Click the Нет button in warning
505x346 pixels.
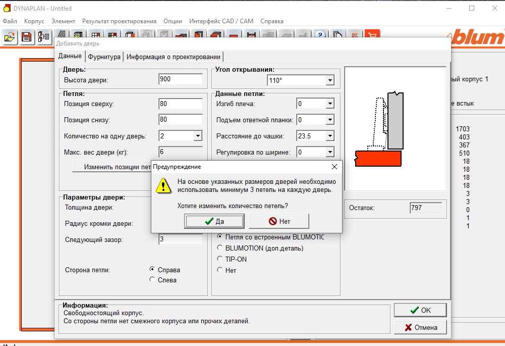coord(279,221)
